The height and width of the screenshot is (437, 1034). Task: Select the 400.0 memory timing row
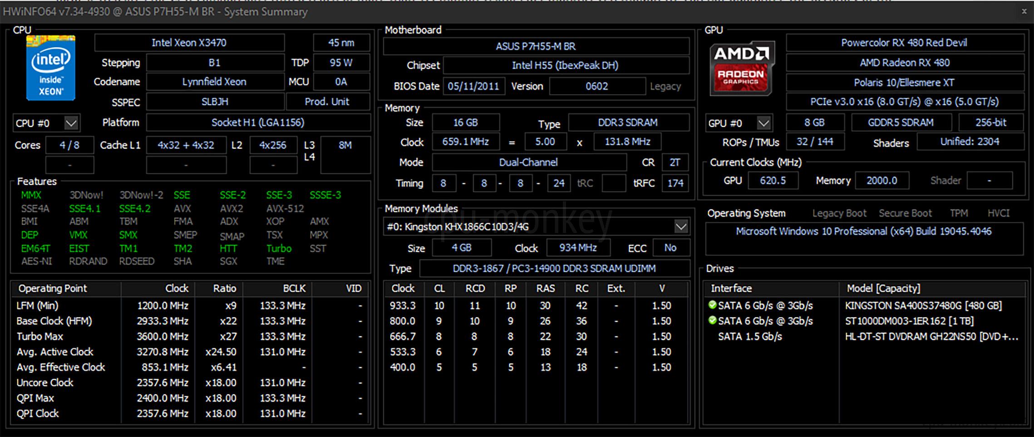(x=536, y=367)
